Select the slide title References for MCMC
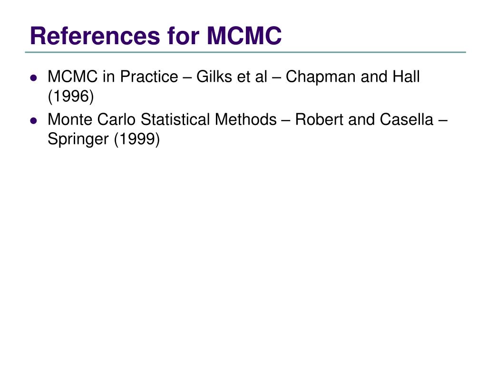The height and width of the screenshot is (365, 487). tap(156, 36)
